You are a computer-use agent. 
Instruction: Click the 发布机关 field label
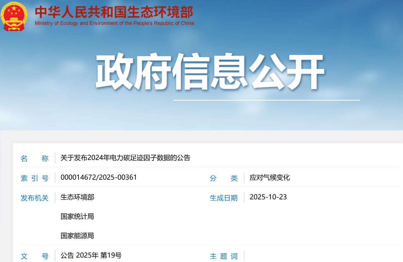coord(34,197)
